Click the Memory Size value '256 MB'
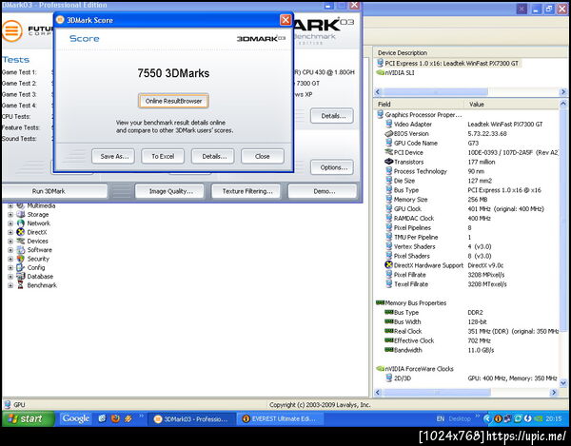 tap(478, 200)
